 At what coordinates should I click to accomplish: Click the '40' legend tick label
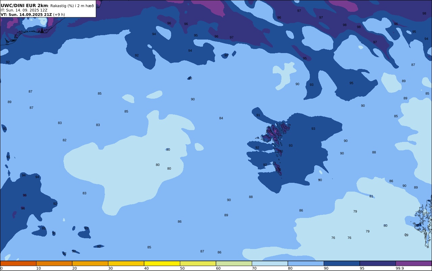146,268
